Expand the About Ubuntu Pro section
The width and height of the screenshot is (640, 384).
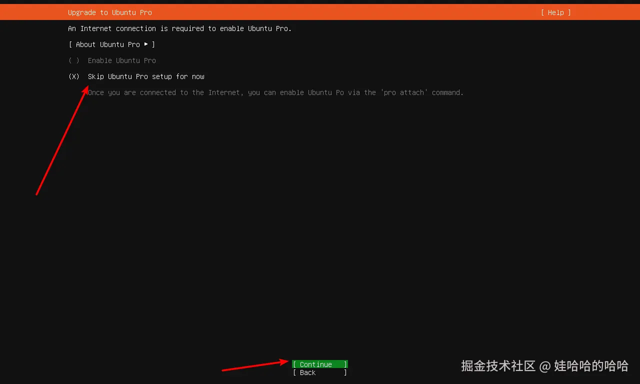[112, 44]
